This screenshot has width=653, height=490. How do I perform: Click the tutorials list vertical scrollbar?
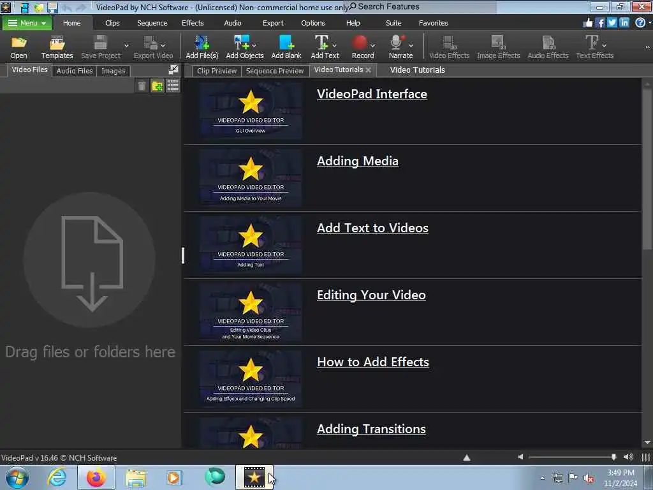[x=647, y=168]
